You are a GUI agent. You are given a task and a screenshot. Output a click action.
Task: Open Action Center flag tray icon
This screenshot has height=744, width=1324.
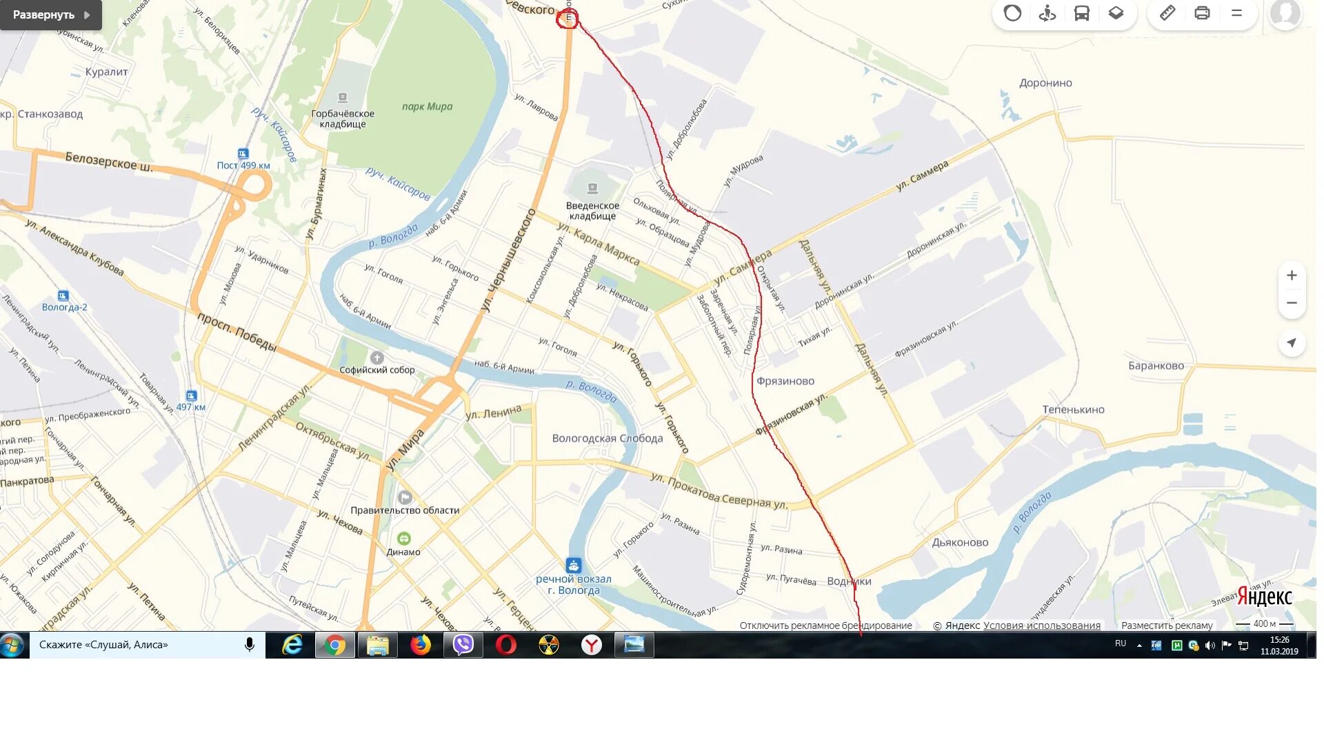pyautogui.click(x=1227, y=645)
